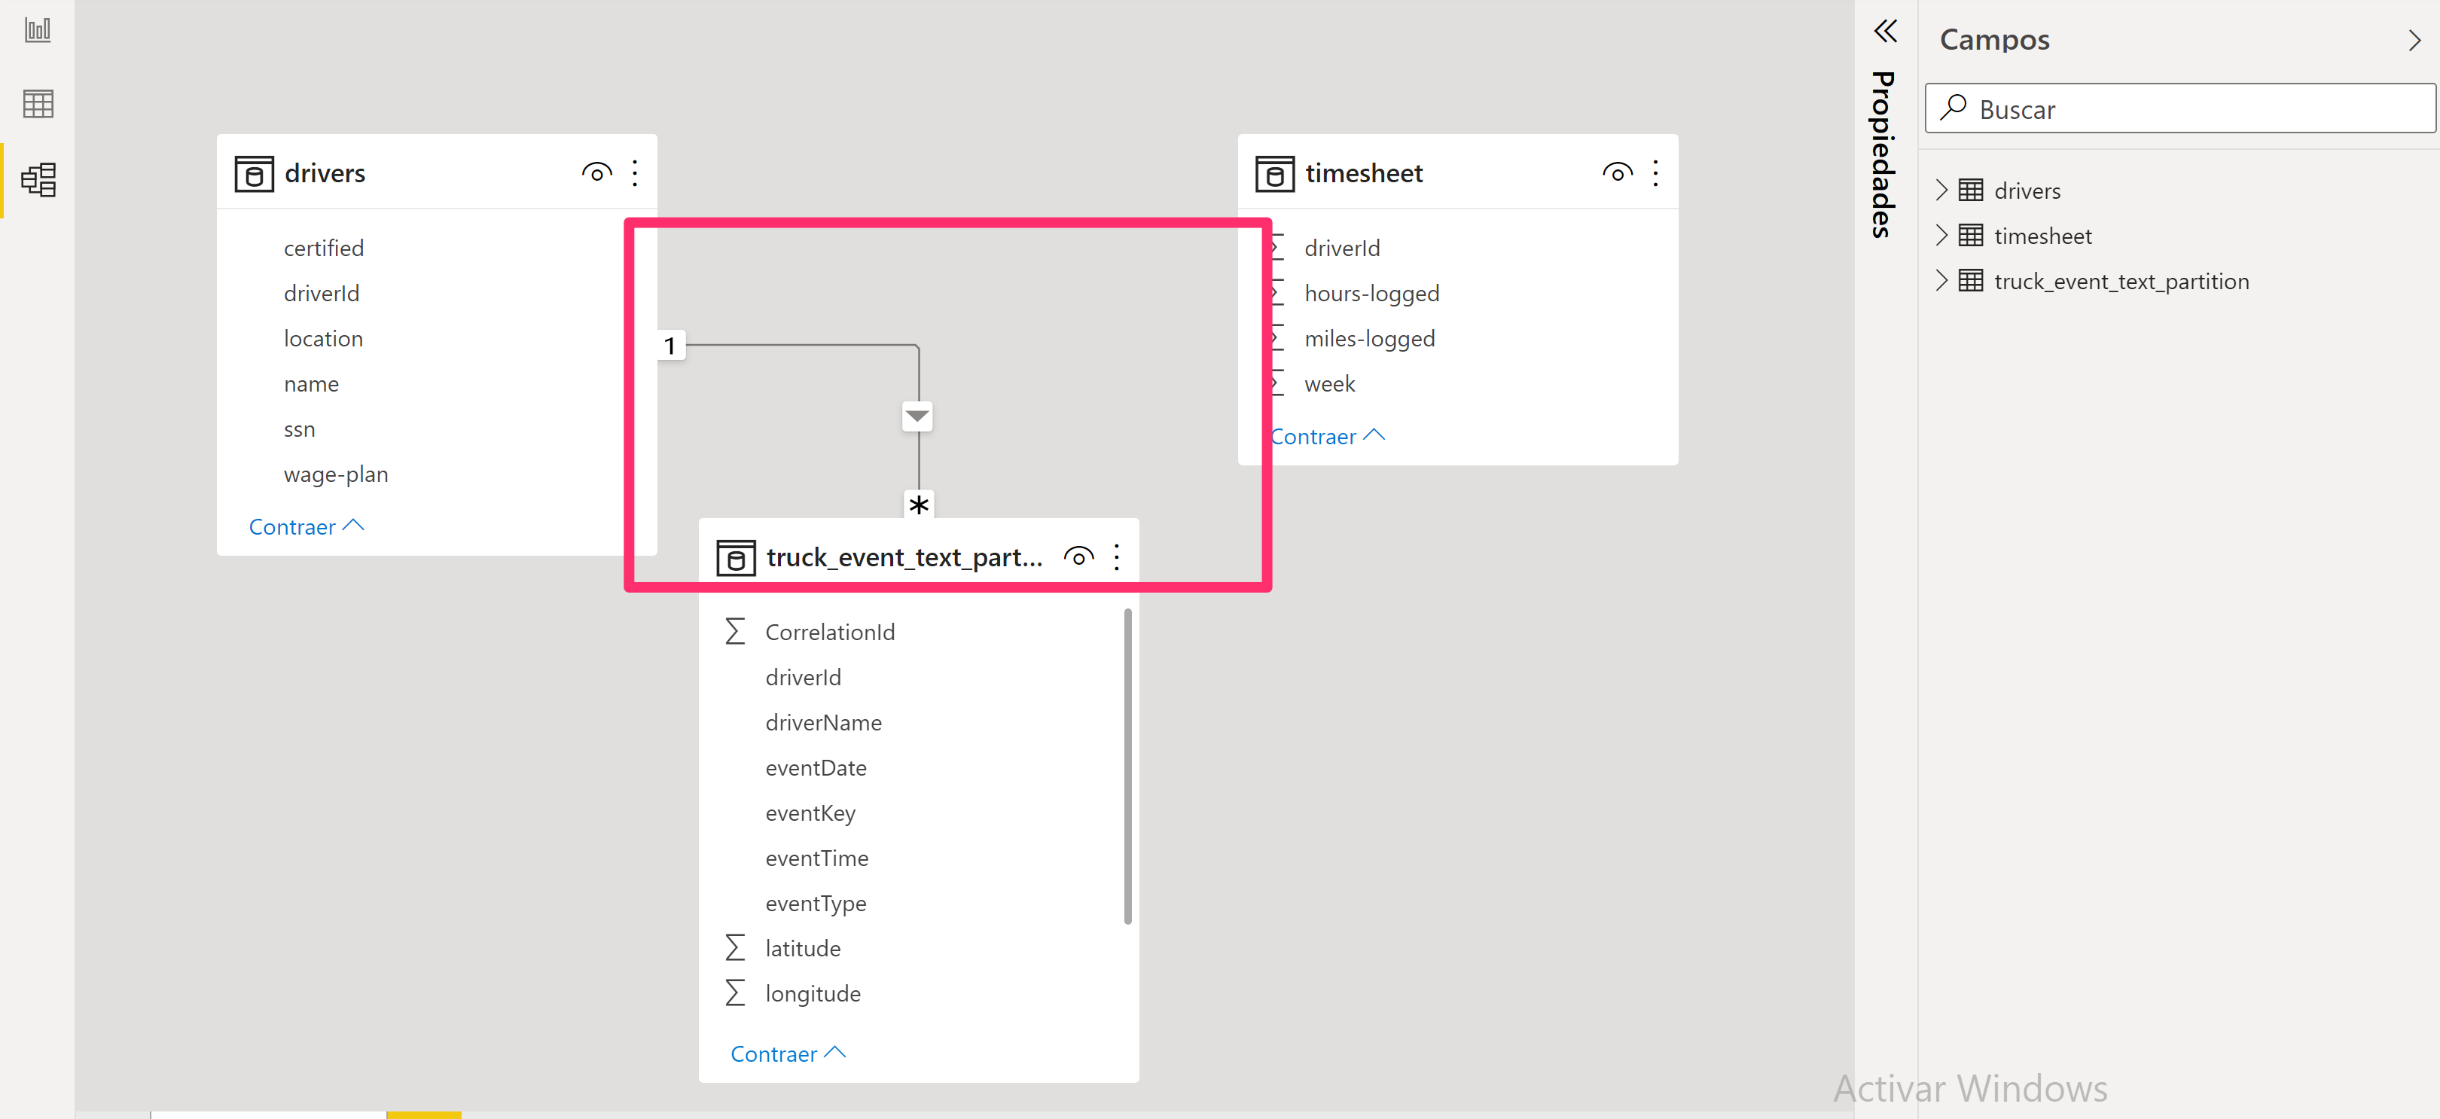Viewport: 2440px width, 1119px height.
Task: Click Contraer on the drivers table
Action: point(296,524)
